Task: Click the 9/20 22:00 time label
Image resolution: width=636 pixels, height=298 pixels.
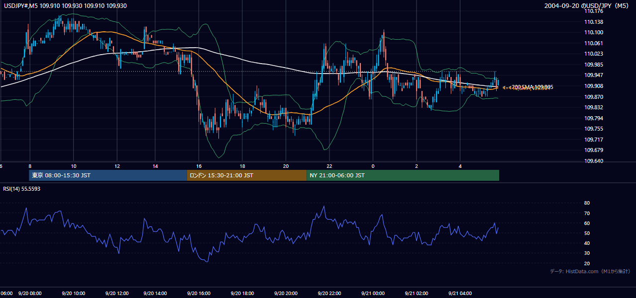Action: [329, 293]
